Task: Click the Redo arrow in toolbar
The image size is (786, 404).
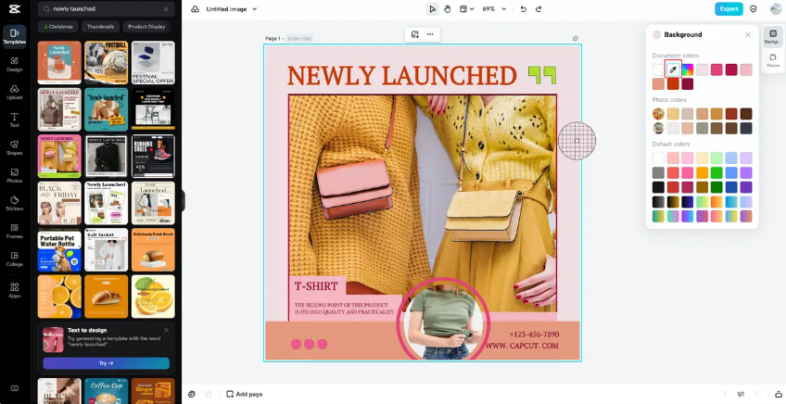Action: point(539,9)
